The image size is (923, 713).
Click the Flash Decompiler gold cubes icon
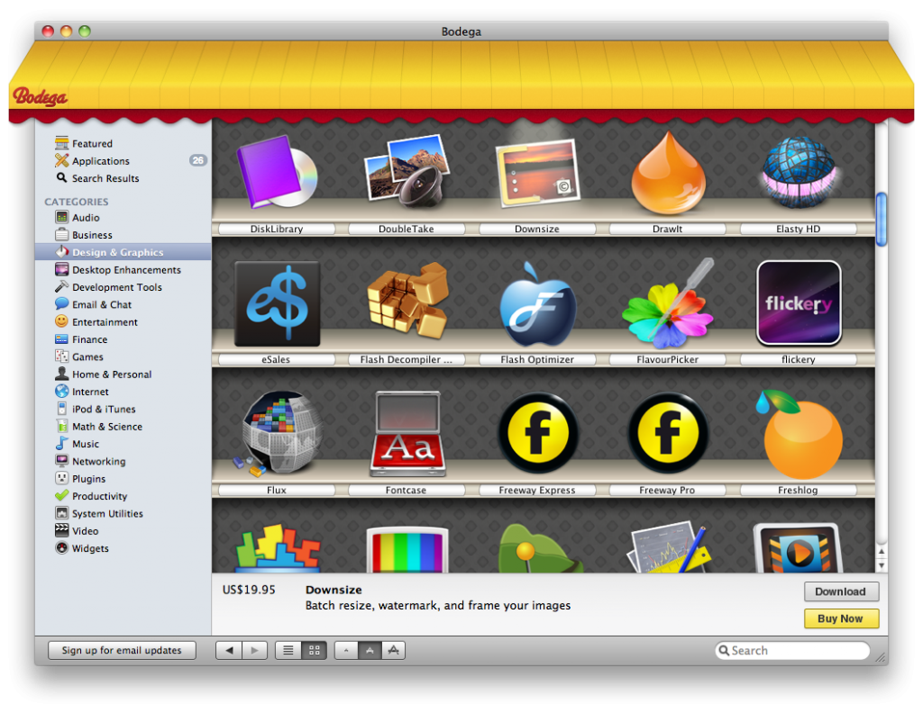(407, 301)
